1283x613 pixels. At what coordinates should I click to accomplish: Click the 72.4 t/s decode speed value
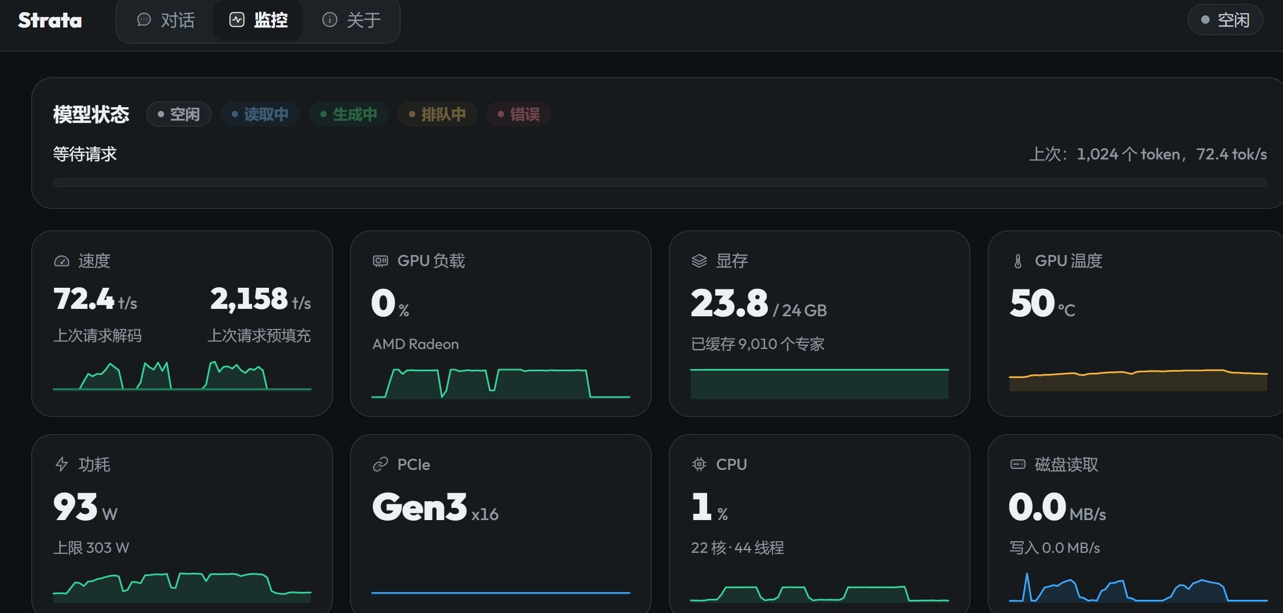point(95,299)
